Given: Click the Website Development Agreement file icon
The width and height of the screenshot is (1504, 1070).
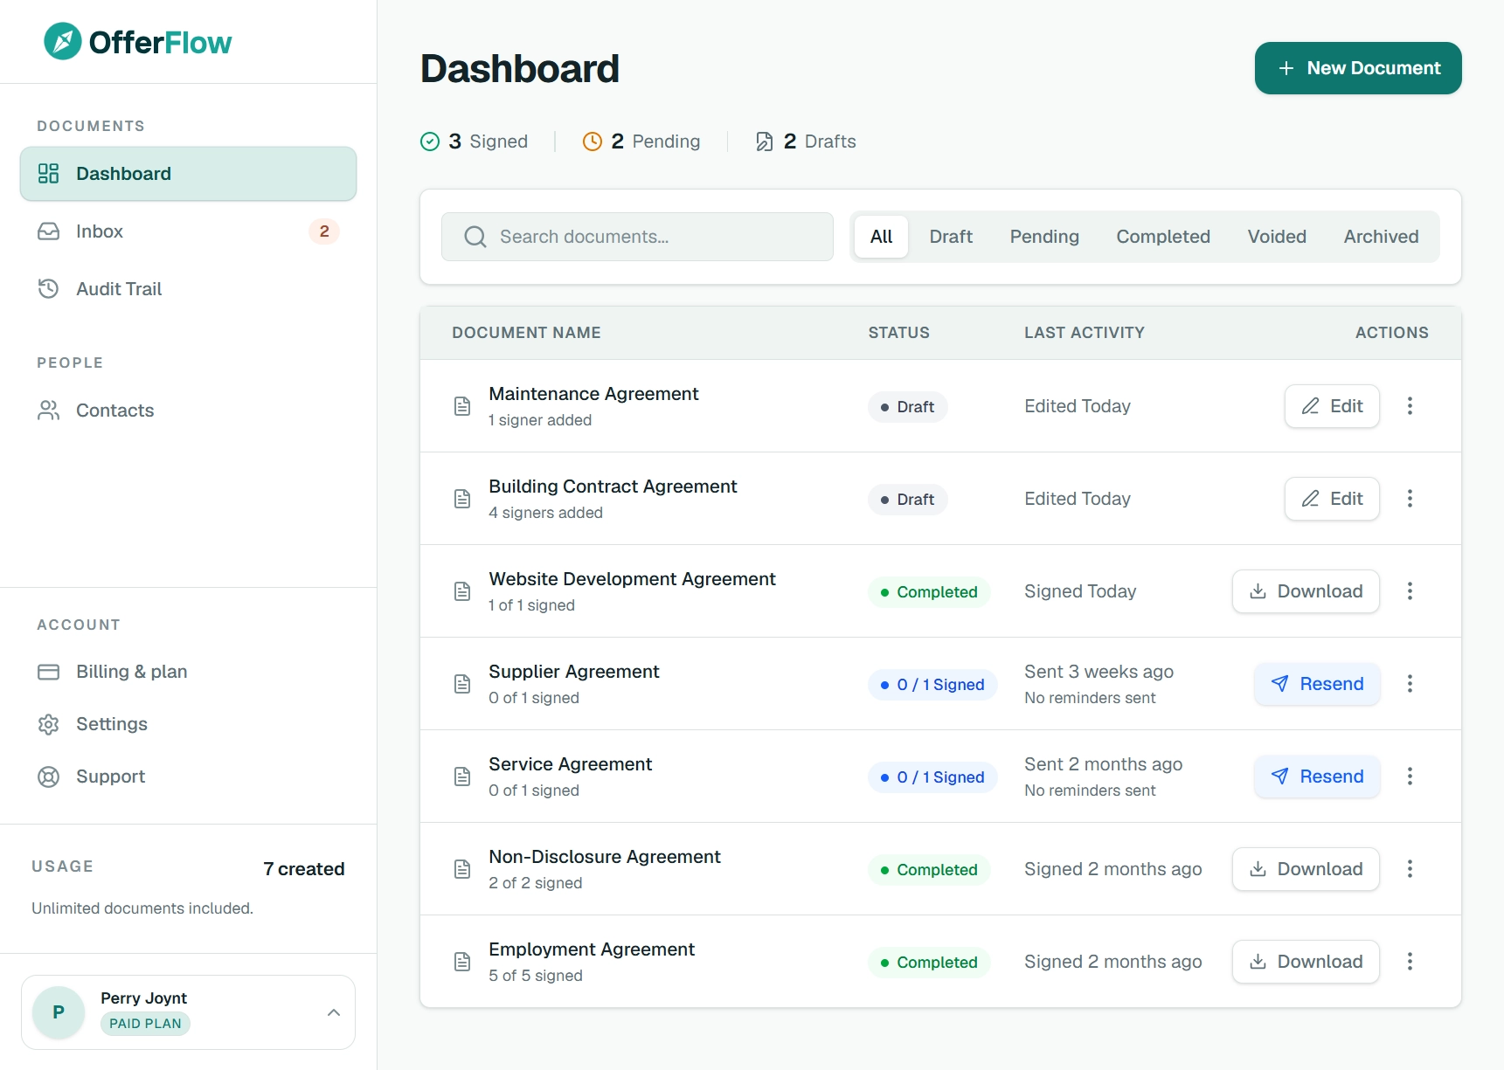Looking at the screenshot, I should click(462, 591).
